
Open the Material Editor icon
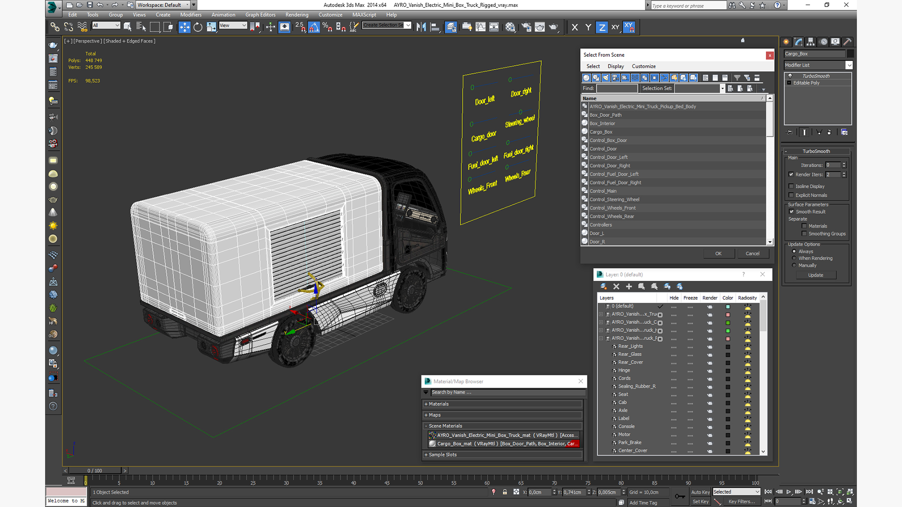pyautogui.click(x=510, y=27)
